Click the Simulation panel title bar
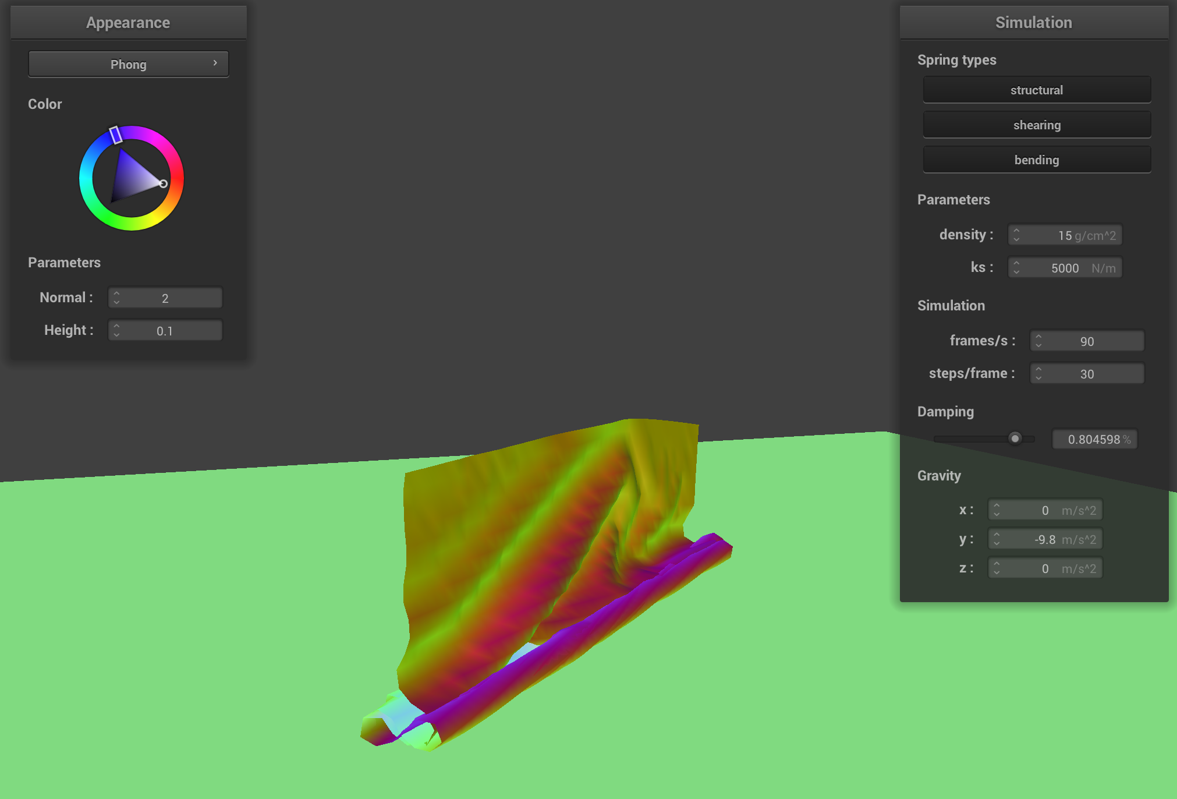The width and height of the screenshot is (1177, 799). tap(1033, 23)
